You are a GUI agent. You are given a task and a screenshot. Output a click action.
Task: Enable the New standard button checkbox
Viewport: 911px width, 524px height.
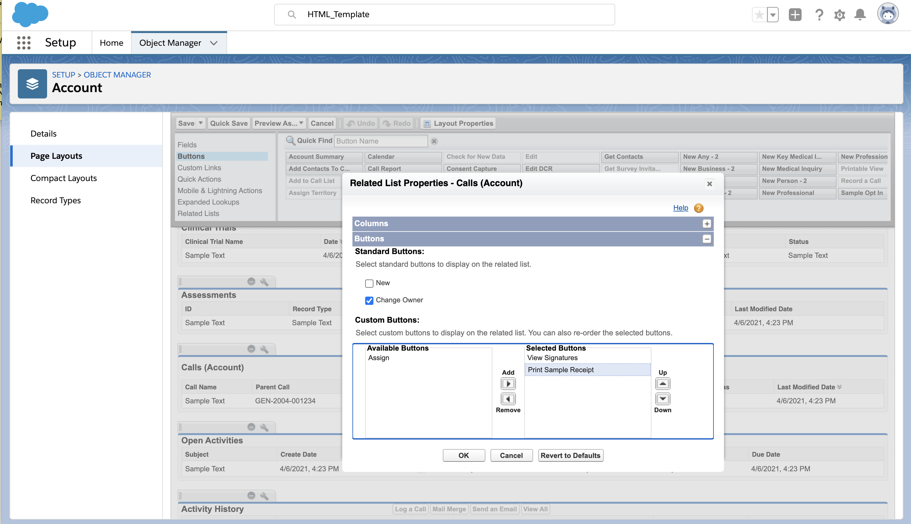coord(369,283)
